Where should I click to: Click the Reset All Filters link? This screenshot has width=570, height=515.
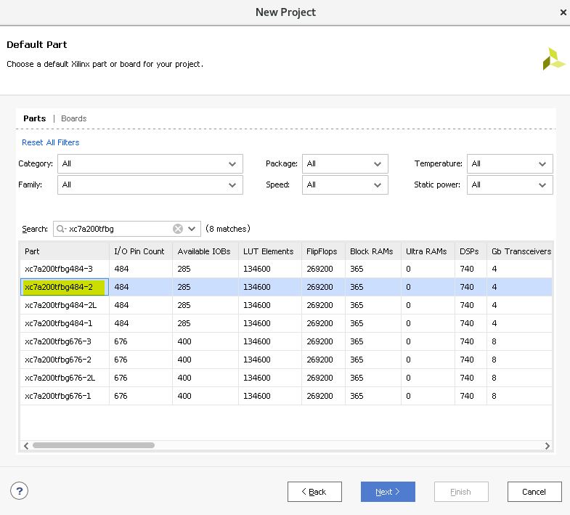pos(51,142)
